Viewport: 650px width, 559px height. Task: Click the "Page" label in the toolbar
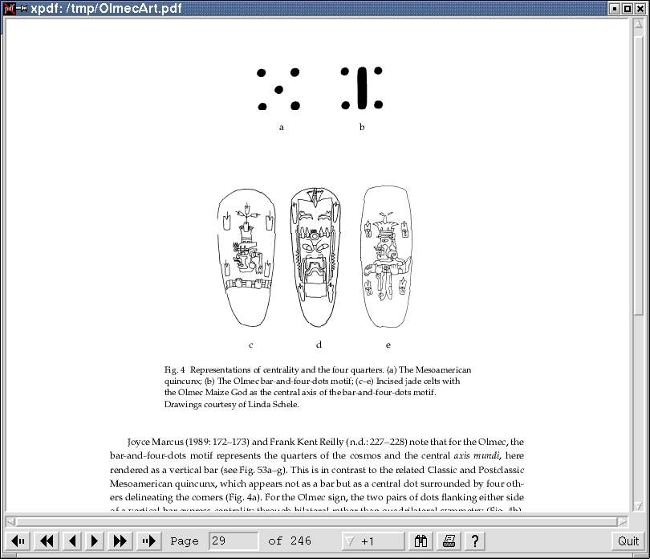(x=185, y=541)
